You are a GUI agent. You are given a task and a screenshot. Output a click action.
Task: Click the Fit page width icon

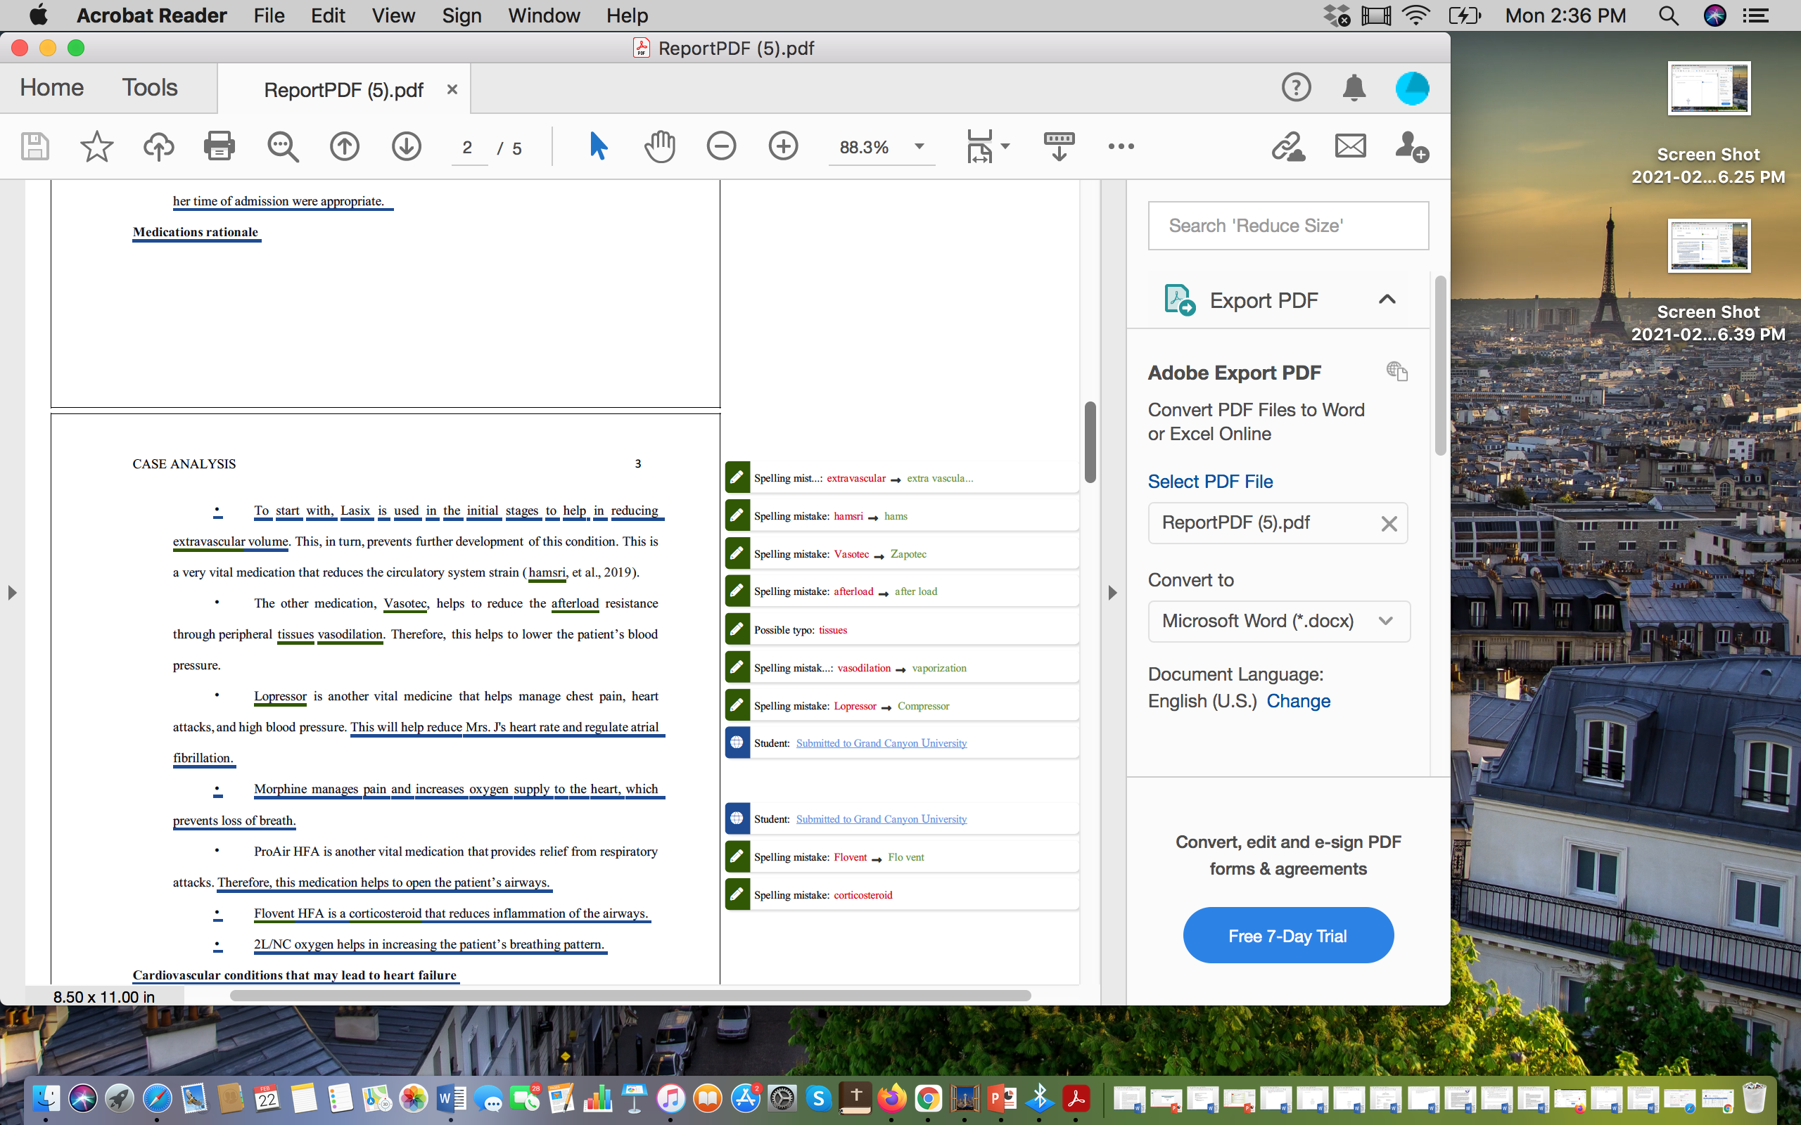(979, 146)
